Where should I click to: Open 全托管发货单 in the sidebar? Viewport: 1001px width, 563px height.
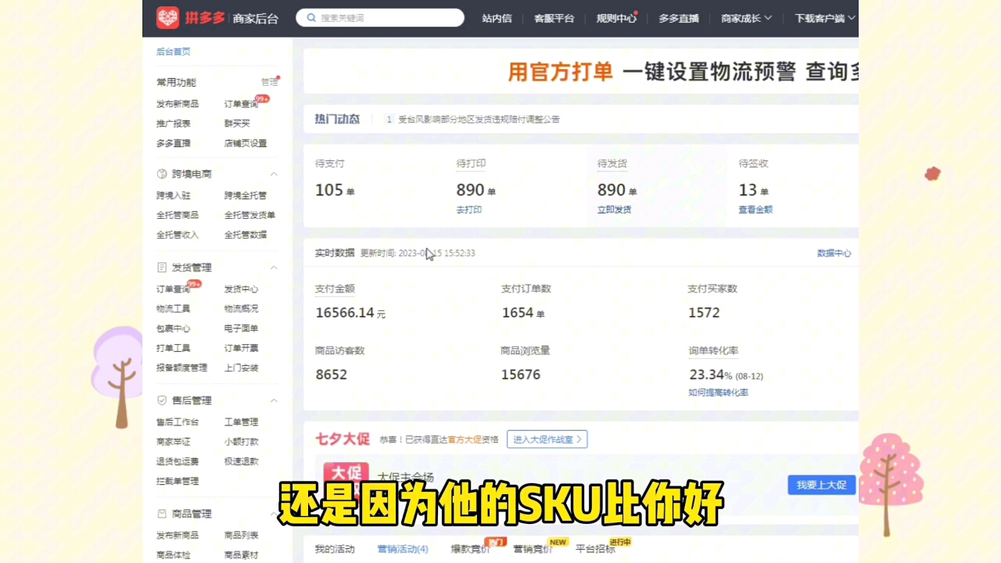(250, 215)
